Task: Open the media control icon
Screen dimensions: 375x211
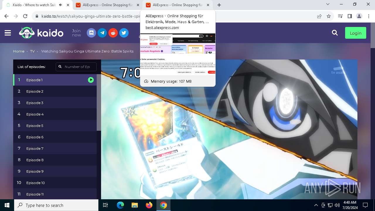Action: click(340, 16)
